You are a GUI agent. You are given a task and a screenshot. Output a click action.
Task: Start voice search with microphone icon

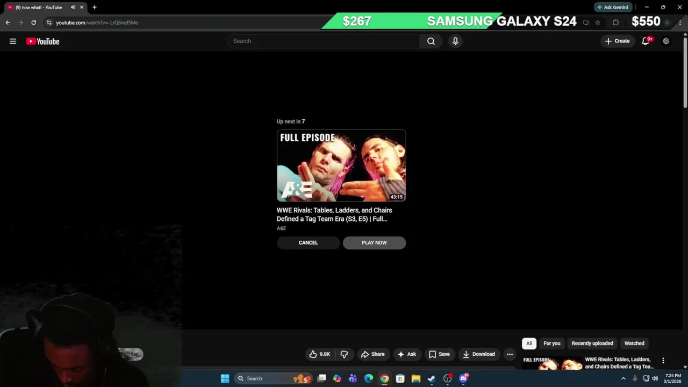click(x=455, y=41)
